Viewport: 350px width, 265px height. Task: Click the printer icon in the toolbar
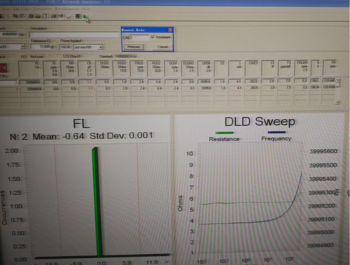point(31,16)
